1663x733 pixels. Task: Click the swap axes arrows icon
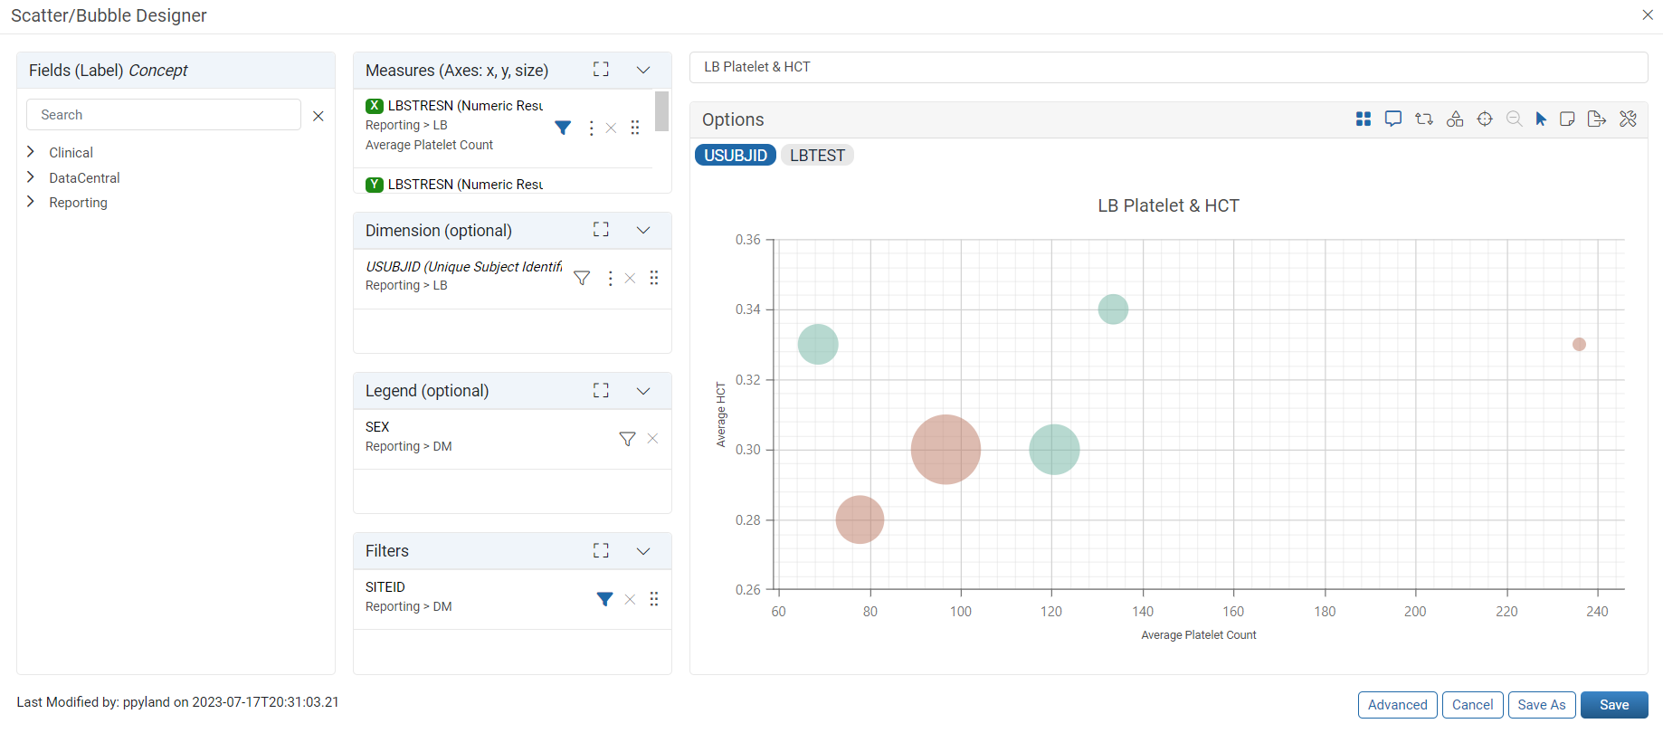click(x=1424, y=119)
